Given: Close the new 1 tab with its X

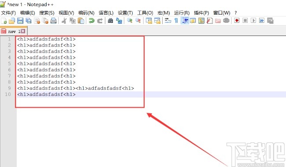Looking at the screenshot, I should click(x=23, y=31).
